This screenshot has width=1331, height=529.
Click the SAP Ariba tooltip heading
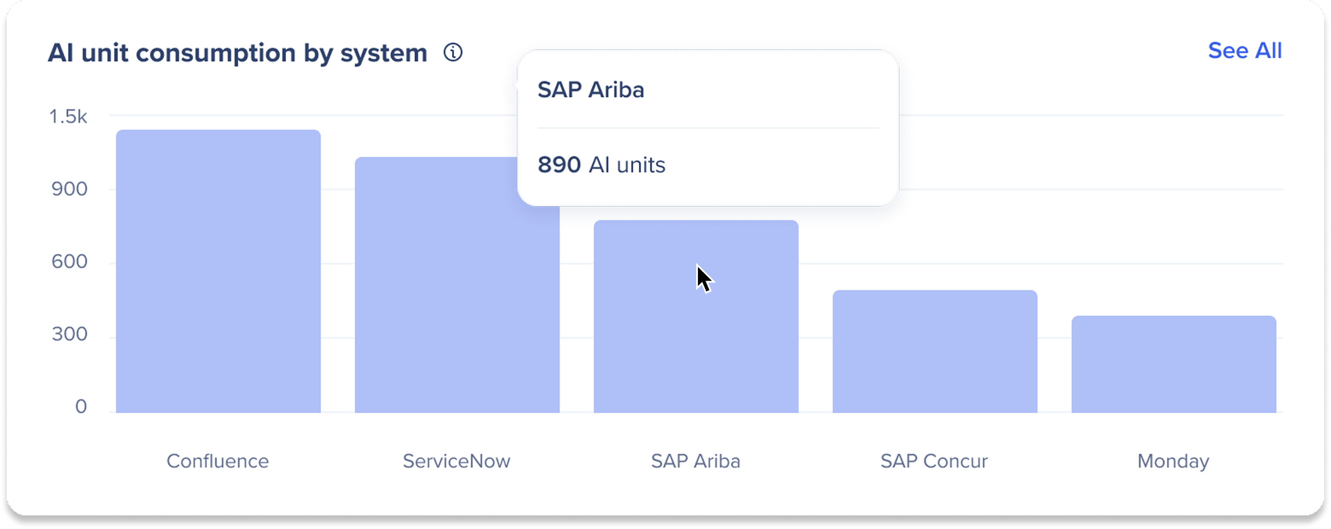590,90
